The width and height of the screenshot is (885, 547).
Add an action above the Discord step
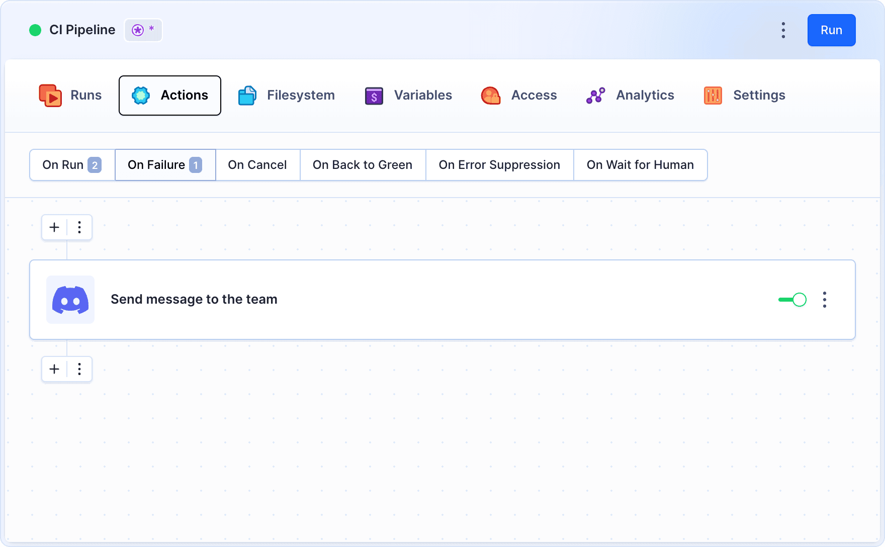pos(54,227)
